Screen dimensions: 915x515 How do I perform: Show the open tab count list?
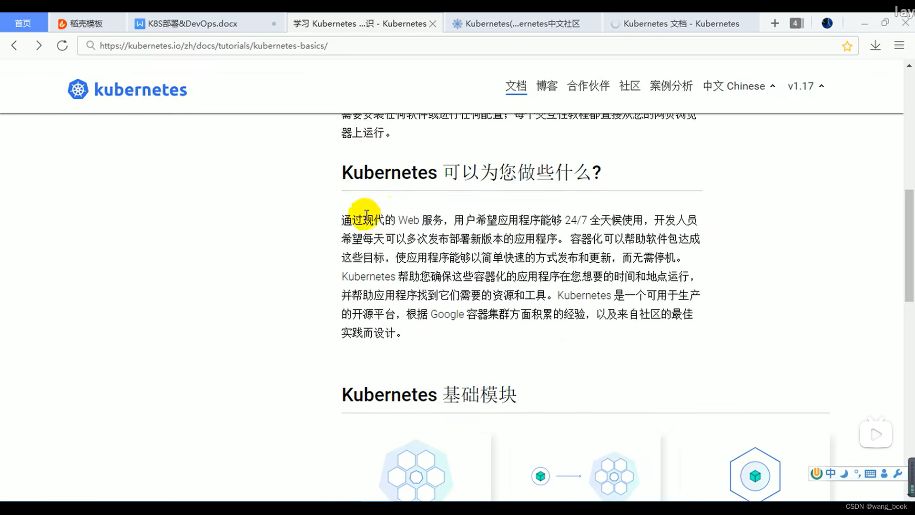796,23
